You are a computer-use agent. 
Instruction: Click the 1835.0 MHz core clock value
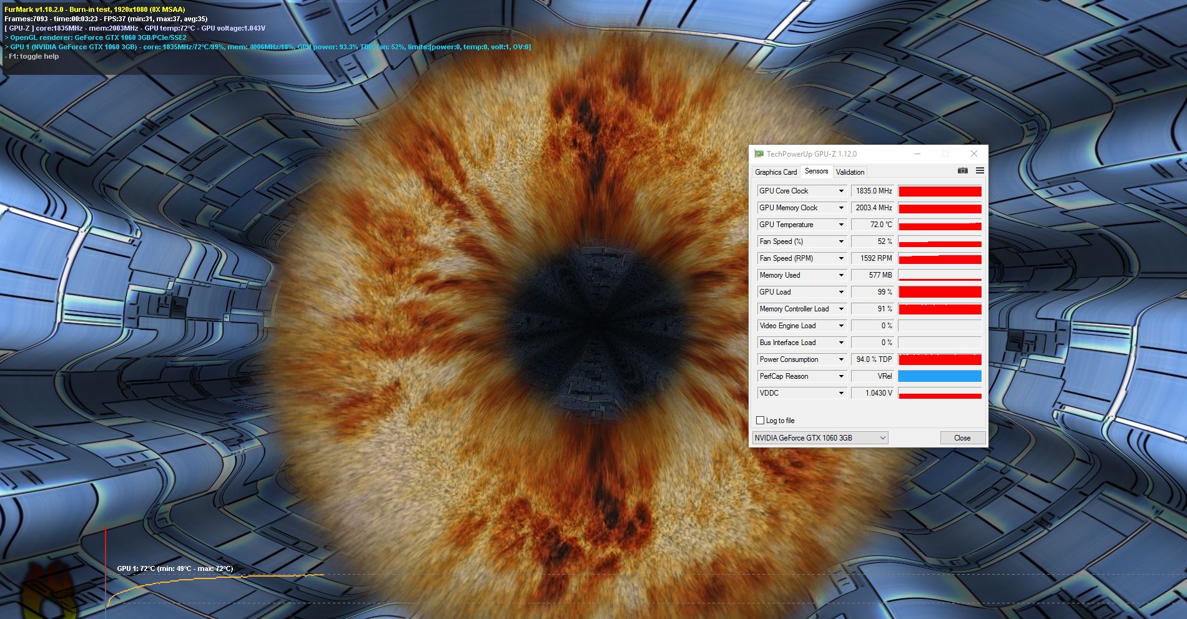pos(873,191)
